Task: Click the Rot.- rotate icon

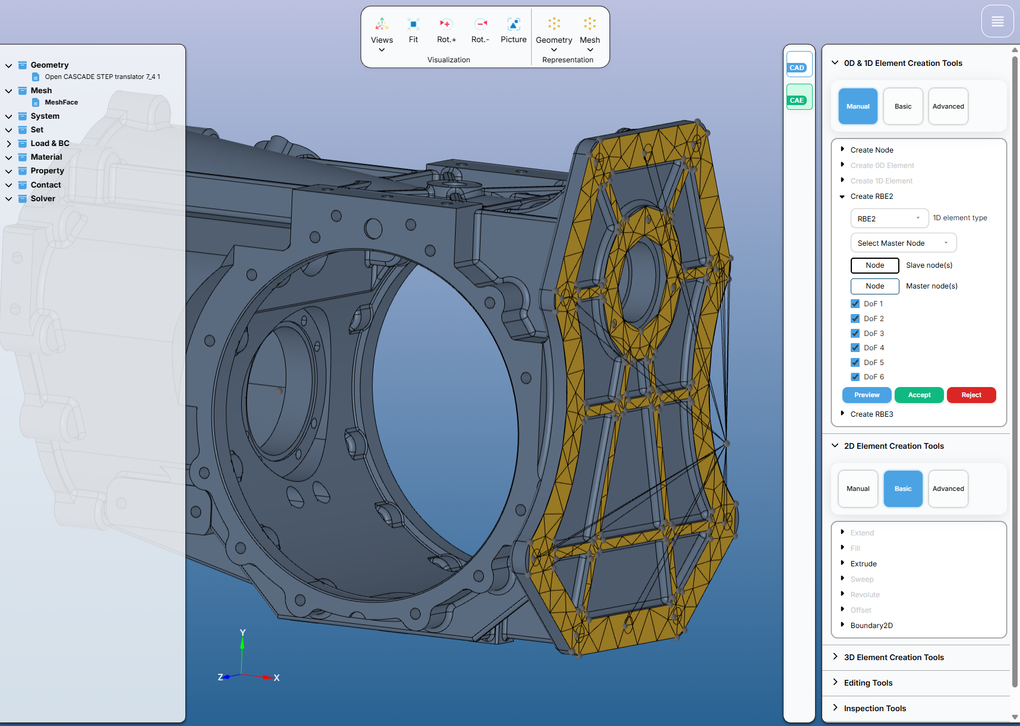Action: pyautogui.click(x=480, y=24)
